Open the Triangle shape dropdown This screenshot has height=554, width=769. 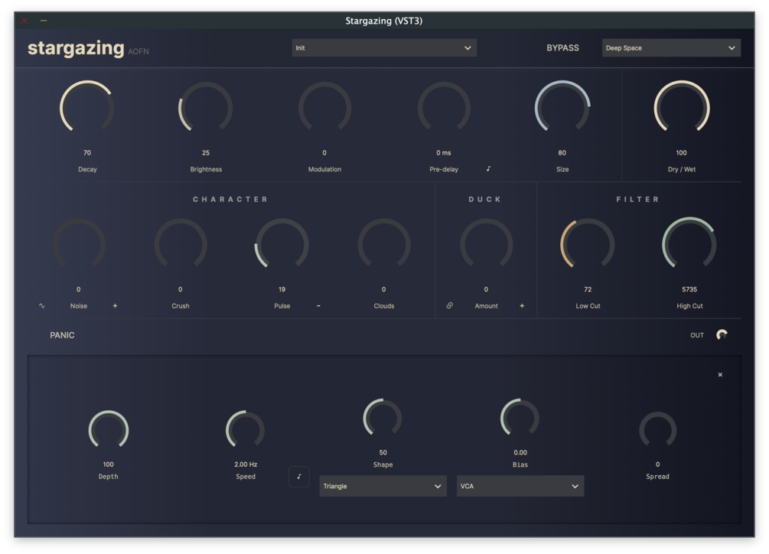coord(383,486)
